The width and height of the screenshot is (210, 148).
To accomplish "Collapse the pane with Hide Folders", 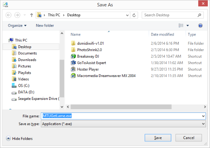I will (19, 138).
